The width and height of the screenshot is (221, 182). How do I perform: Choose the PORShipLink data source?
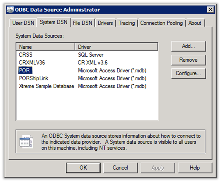(x=33, y=78)
